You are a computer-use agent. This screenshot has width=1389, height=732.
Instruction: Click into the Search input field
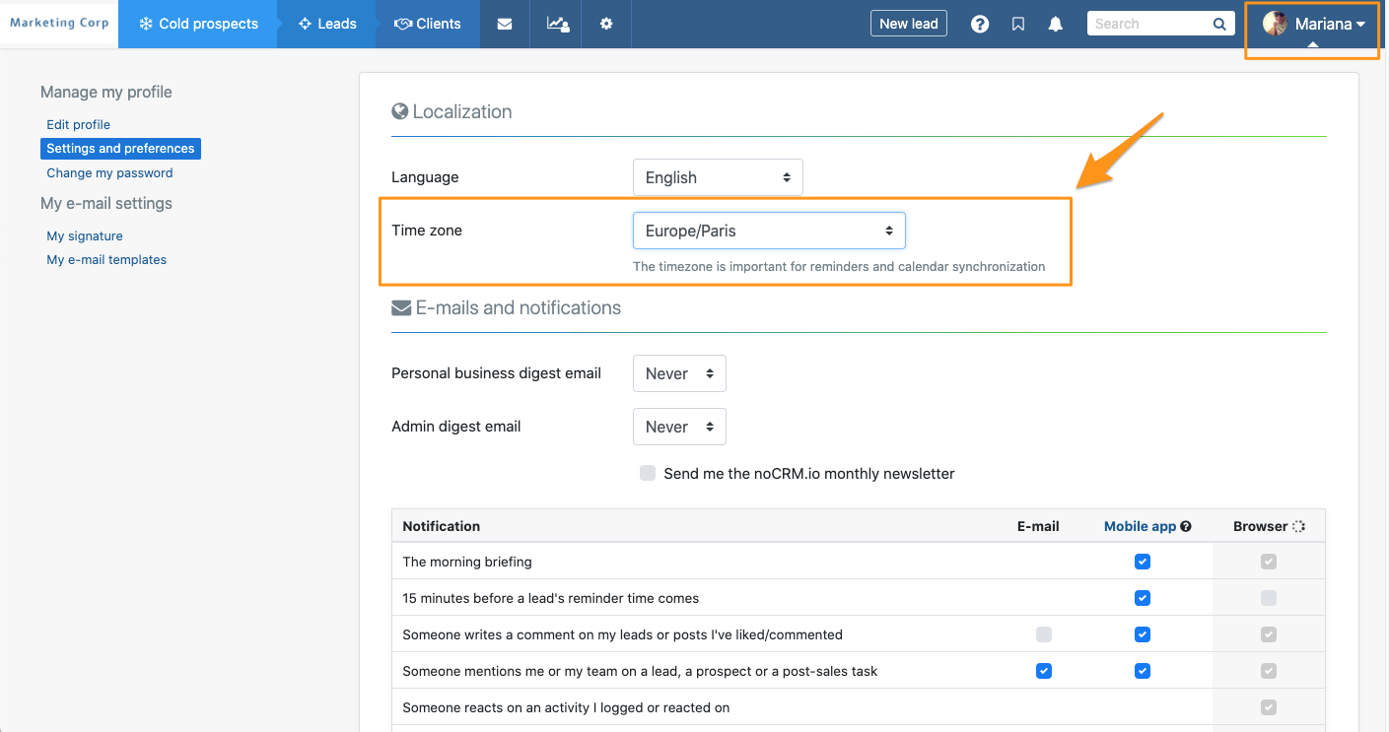(x=1148, y=24)
